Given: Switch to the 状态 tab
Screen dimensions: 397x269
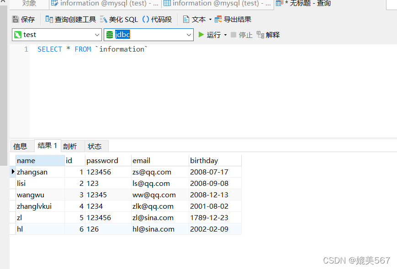Looking at the screenshot, I should (95, 146).
